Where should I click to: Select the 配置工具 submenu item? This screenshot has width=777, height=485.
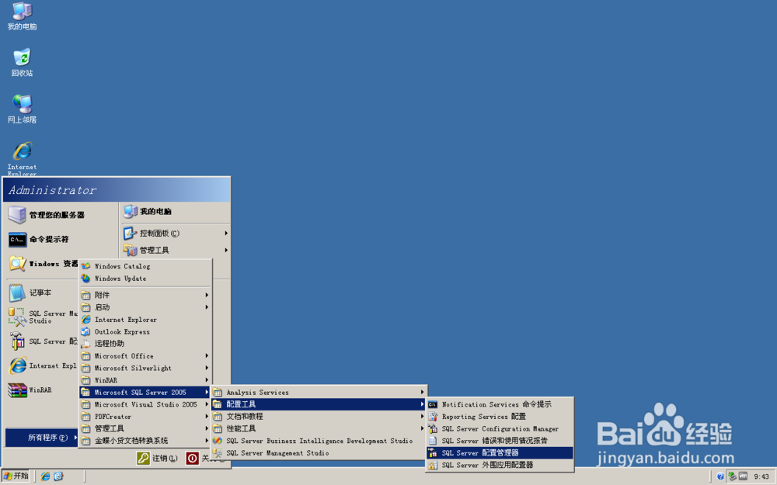point(319,404)
